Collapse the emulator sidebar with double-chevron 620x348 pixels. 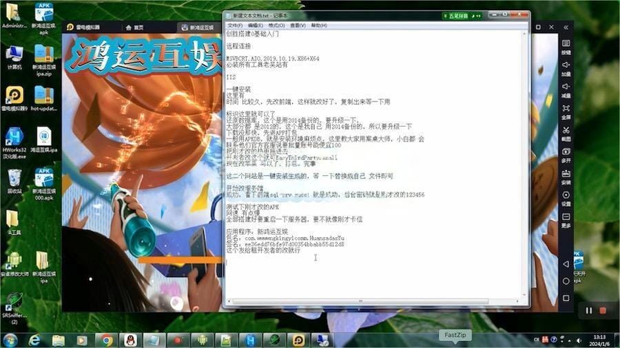click(566, 28)
